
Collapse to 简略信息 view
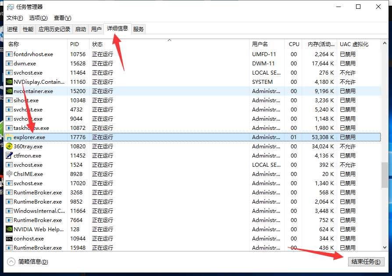29,262
